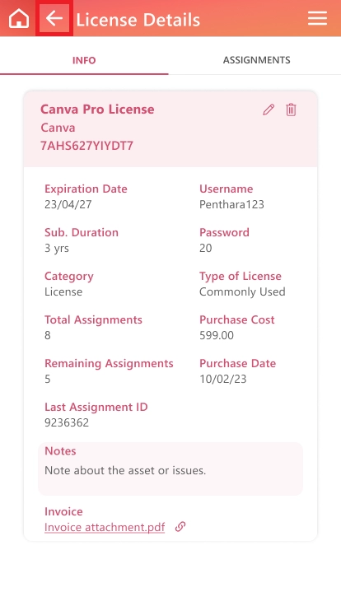Viewport: 341px width, 606px height.
Task: Click the Canva Pro License title
Action: coord(97,109)
